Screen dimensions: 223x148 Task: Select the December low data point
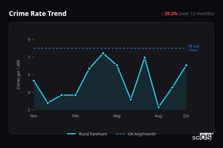point(48,103)
